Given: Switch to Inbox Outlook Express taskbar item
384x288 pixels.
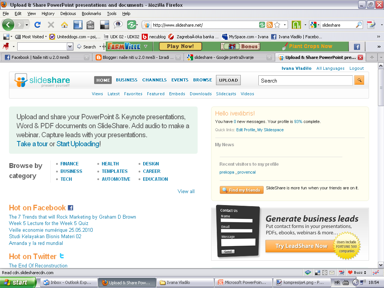Looking at the screenshot, I should coord(68,282).
